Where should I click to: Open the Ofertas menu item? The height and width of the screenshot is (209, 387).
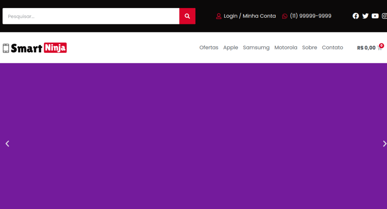click(209, 48)
